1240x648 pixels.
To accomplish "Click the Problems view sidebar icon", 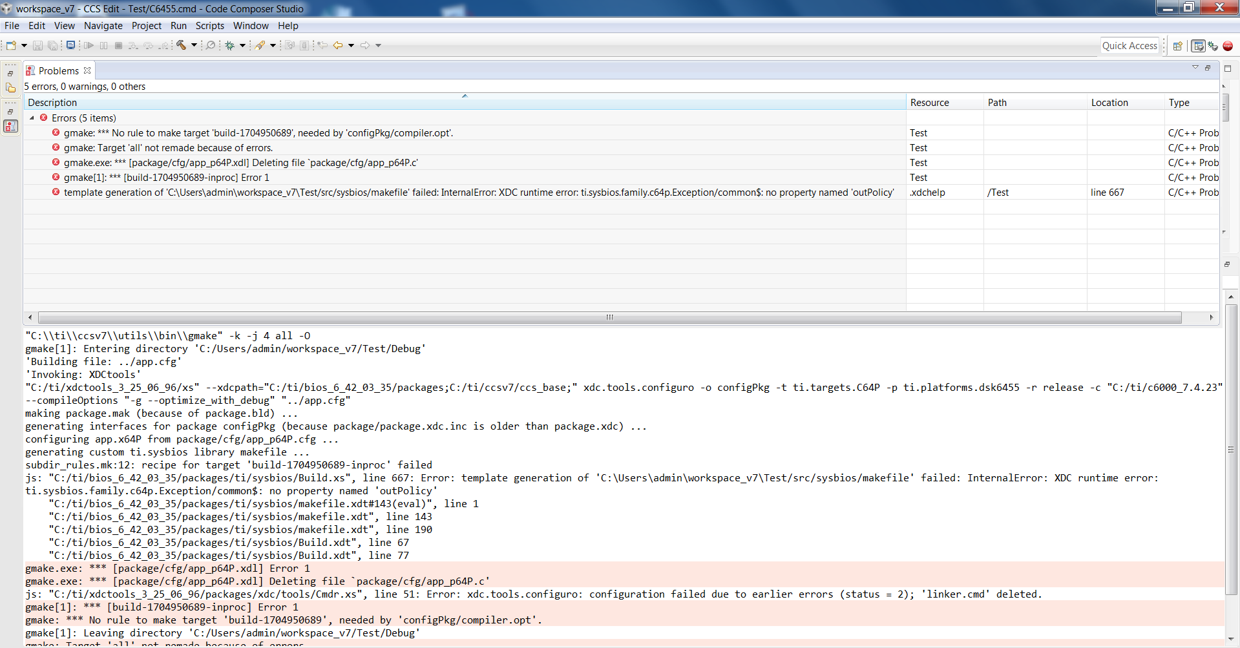I will (10, 126).
